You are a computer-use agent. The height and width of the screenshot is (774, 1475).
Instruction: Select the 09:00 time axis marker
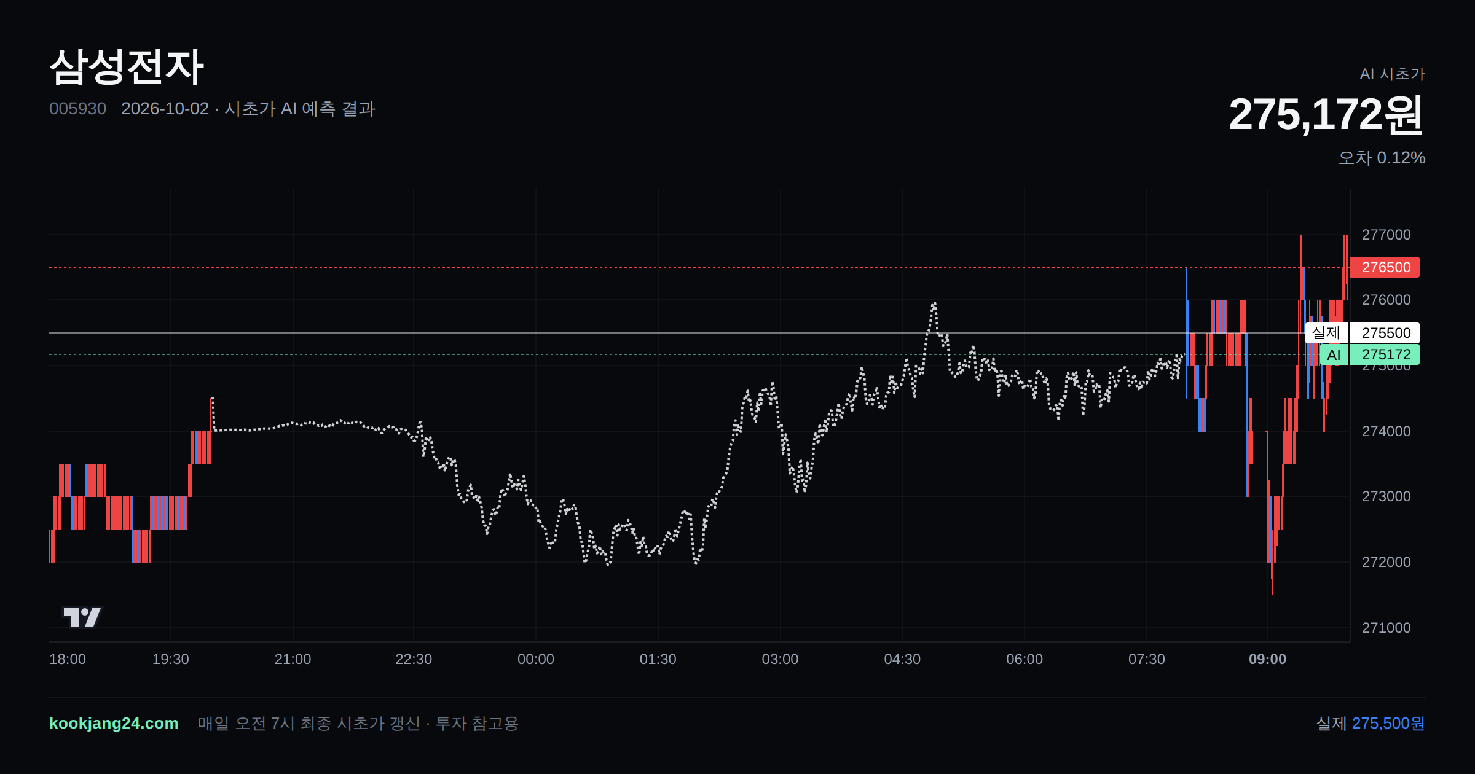[x=1267, y=659]
